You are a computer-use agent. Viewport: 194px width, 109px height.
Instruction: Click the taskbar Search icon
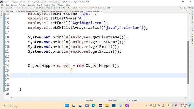click(x=74, y=106)
